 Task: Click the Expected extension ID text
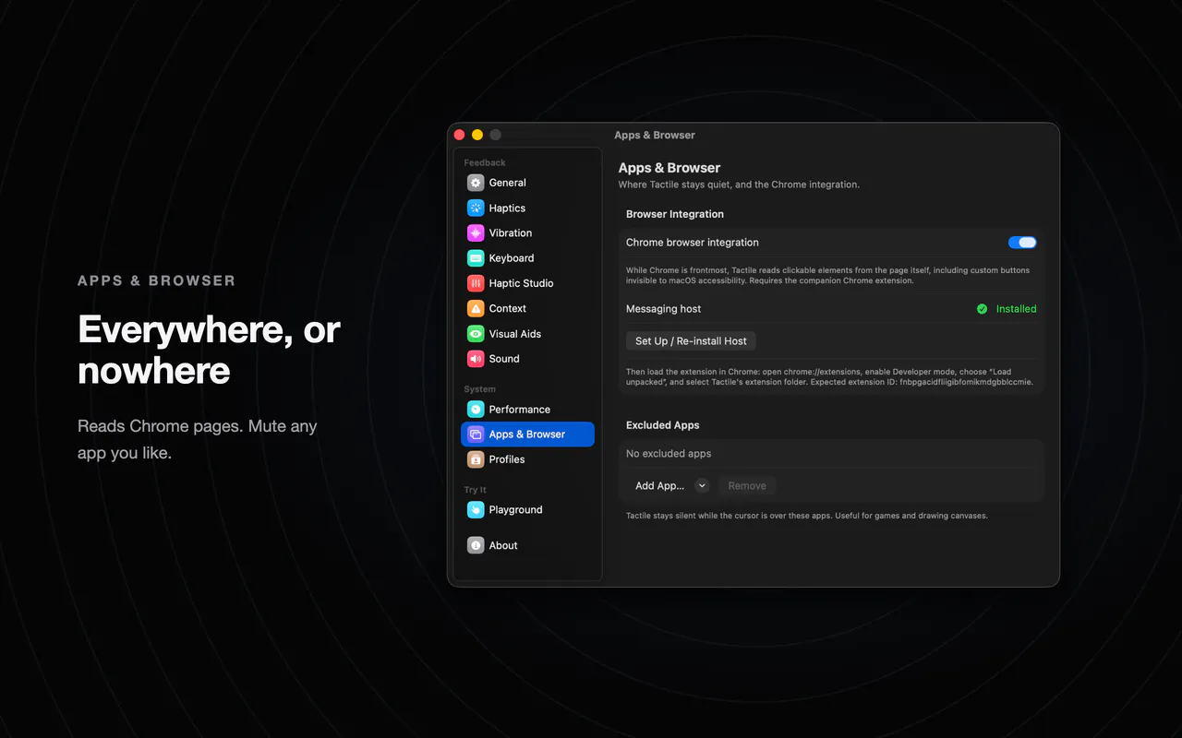click(x=922, y=381)
